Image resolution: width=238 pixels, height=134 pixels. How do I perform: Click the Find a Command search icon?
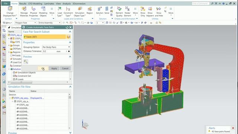pyautogui.click(x=212, y=3)
